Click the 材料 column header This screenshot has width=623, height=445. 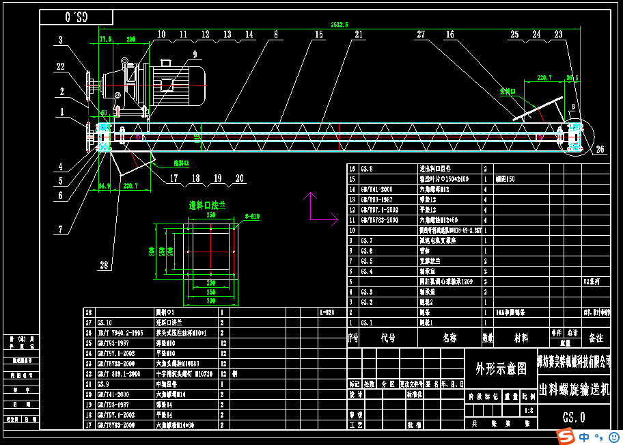(x=521, y=338)
